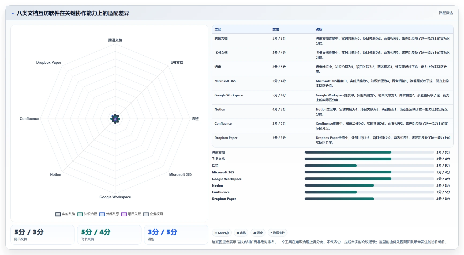This screenshot has width=464, height=255.
Task: Click the 3分 / 5分 value in the Confluence table row
Action: tap(279, 124)
